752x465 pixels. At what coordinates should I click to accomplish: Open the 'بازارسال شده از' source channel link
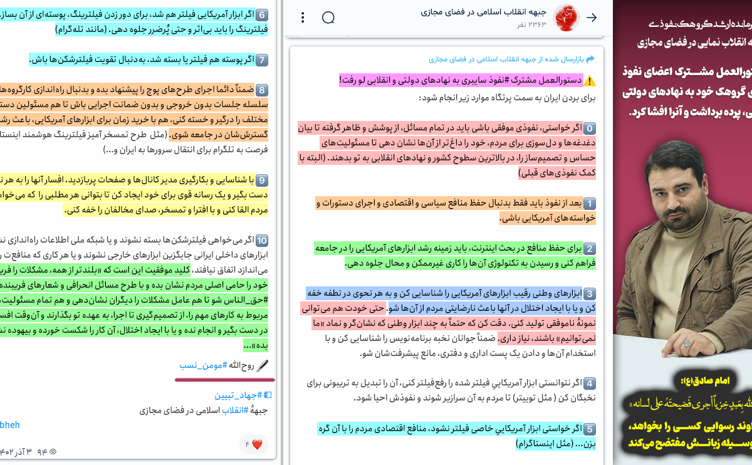pyautogui.click(x=506, y=60)
